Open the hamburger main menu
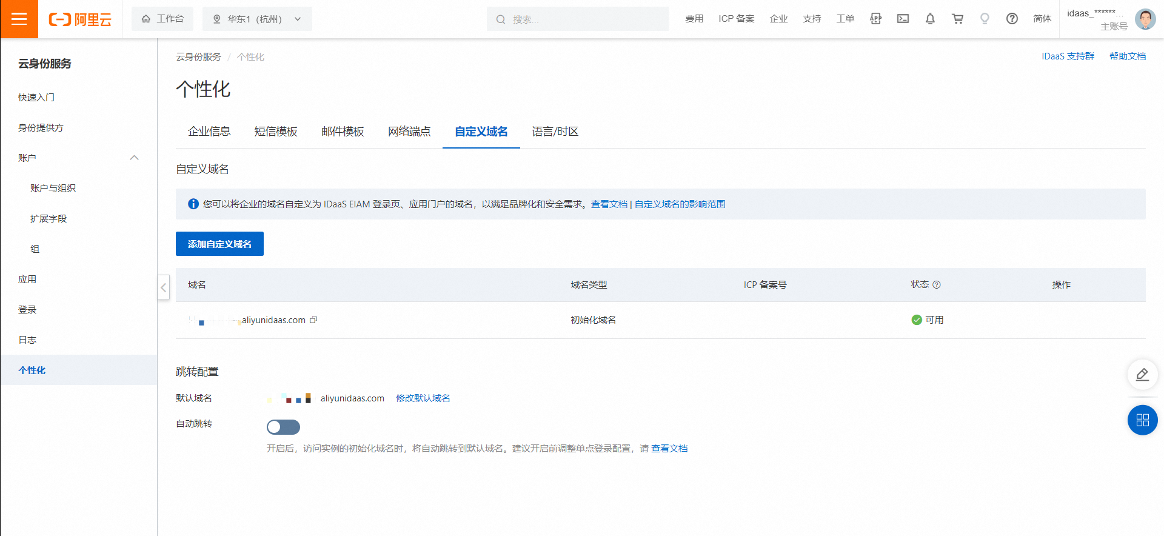 (19, 19)
